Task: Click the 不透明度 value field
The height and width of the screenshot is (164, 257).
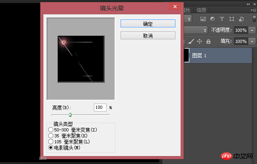Action: (x=241, y=30)
